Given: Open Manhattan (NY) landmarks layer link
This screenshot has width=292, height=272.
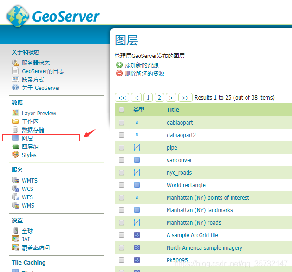Looking at the screenshot, I should coord(200,210).
